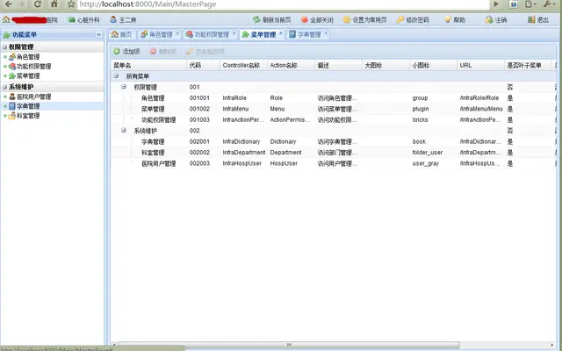Click the horizontal scrollbar of the grid

(x=289, y=345)
